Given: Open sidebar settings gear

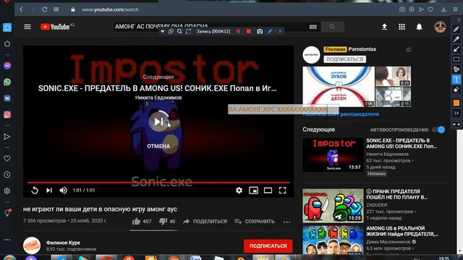Looking at the screenshot, I should tap(7, 191).
